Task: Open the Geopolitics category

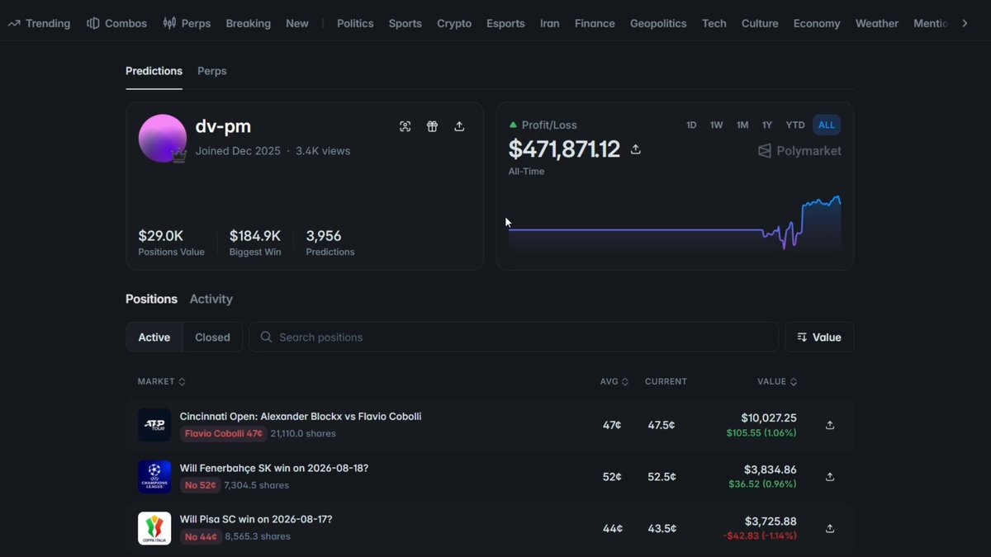Action: click(x=658, y=23)
